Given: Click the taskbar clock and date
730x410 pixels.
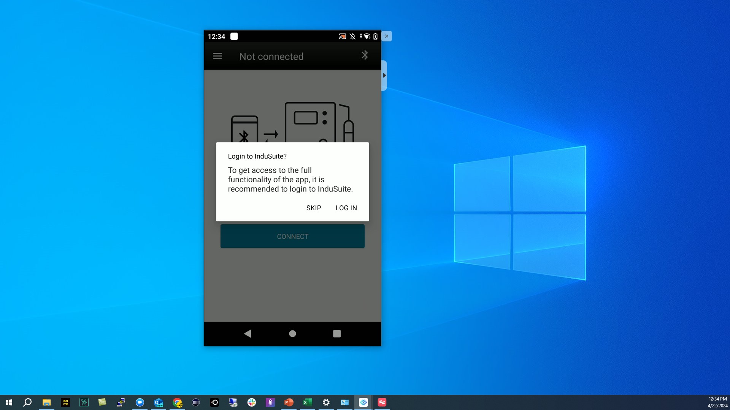Looking at the screenshot, I should [x=717, y=402].
